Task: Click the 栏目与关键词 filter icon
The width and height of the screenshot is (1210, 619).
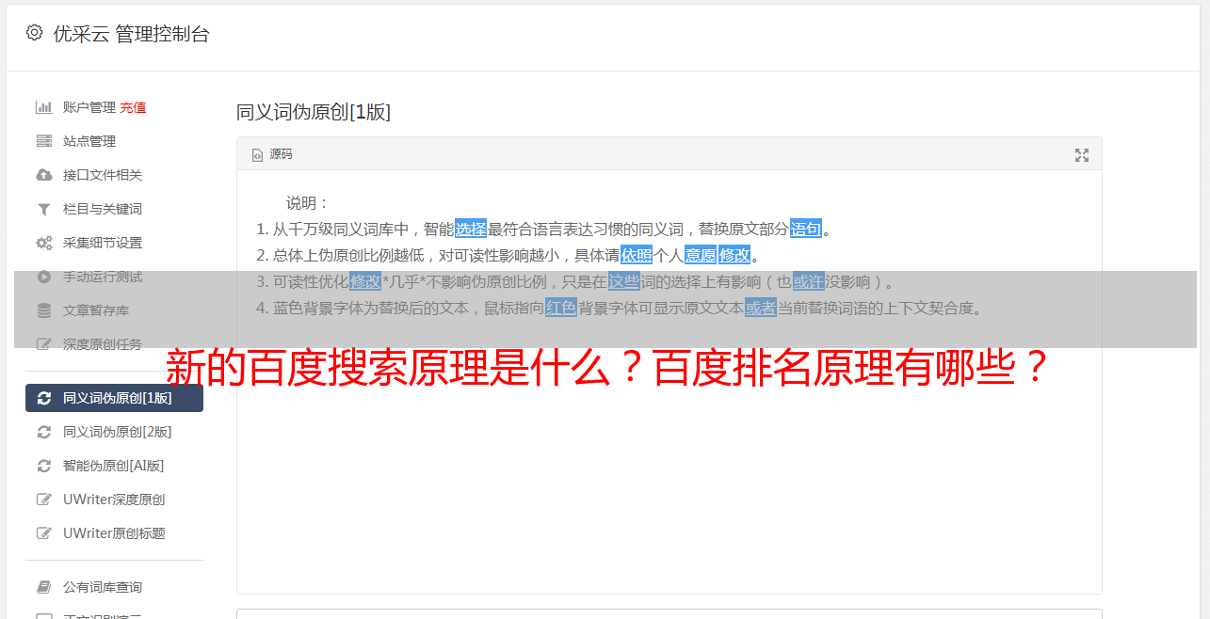Action: [x=43, y=209]
